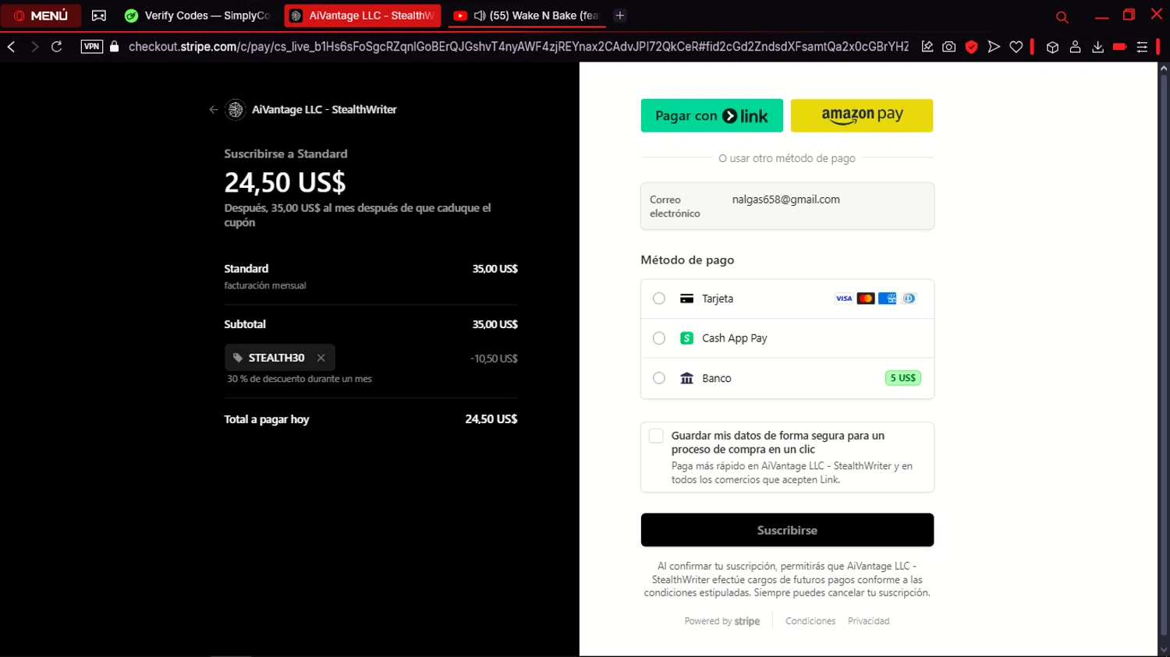Open the workspaces icon beside MENÚ
This screenshot has width=1170, height=657.
(x=99, y=16)
